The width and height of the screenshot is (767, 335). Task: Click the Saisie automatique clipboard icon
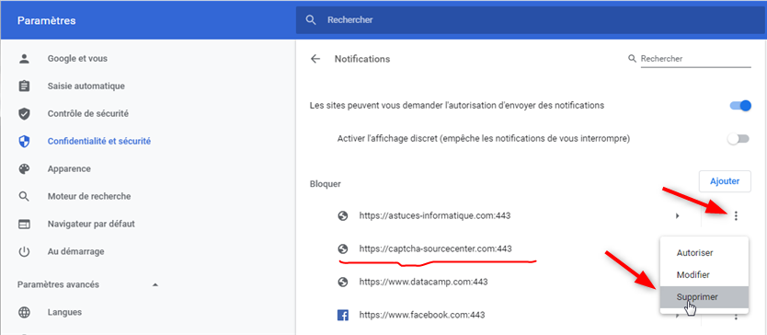tap(24, 87)
